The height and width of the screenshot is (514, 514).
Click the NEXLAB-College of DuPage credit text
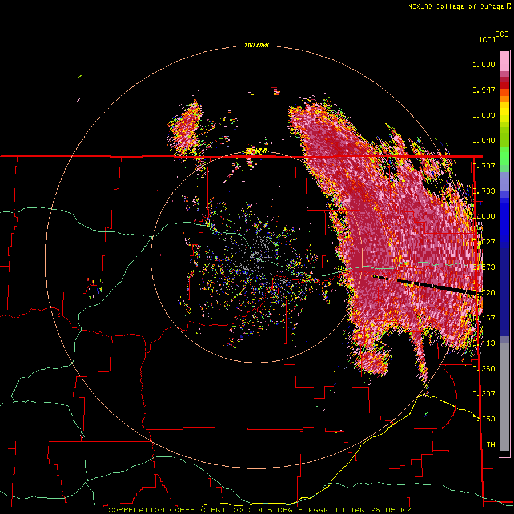pyautogui.click(x=459, y=6)
